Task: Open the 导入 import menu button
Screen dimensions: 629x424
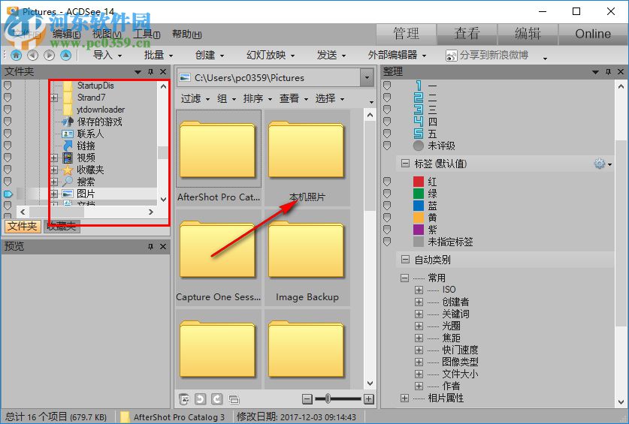Action: pos(107,56)
